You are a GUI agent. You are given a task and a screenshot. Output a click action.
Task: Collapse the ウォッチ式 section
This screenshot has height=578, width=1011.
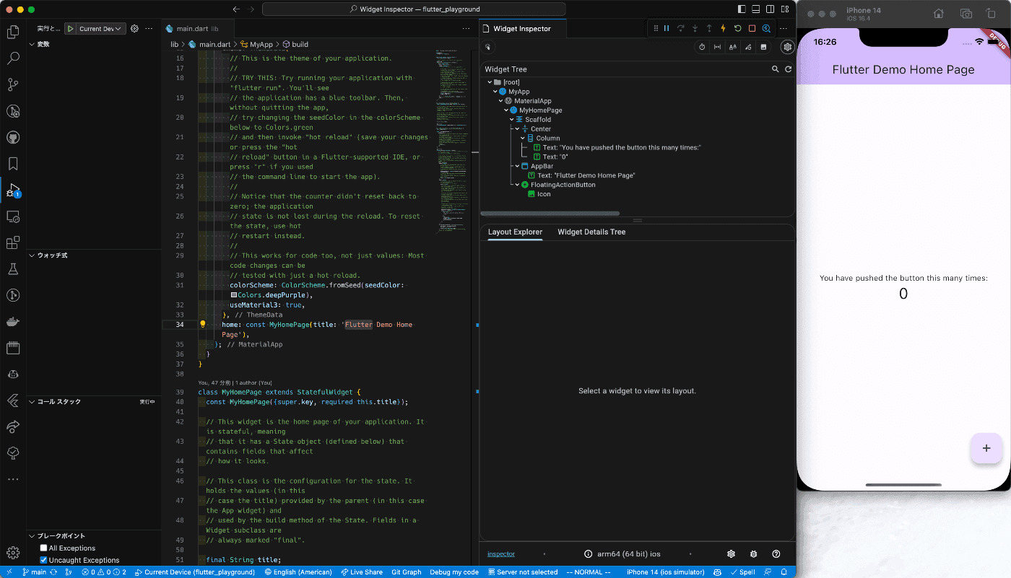(x=32, y=255)
